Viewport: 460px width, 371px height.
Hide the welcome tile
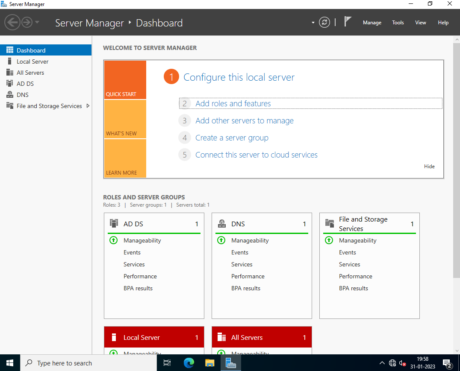point(429,166)
